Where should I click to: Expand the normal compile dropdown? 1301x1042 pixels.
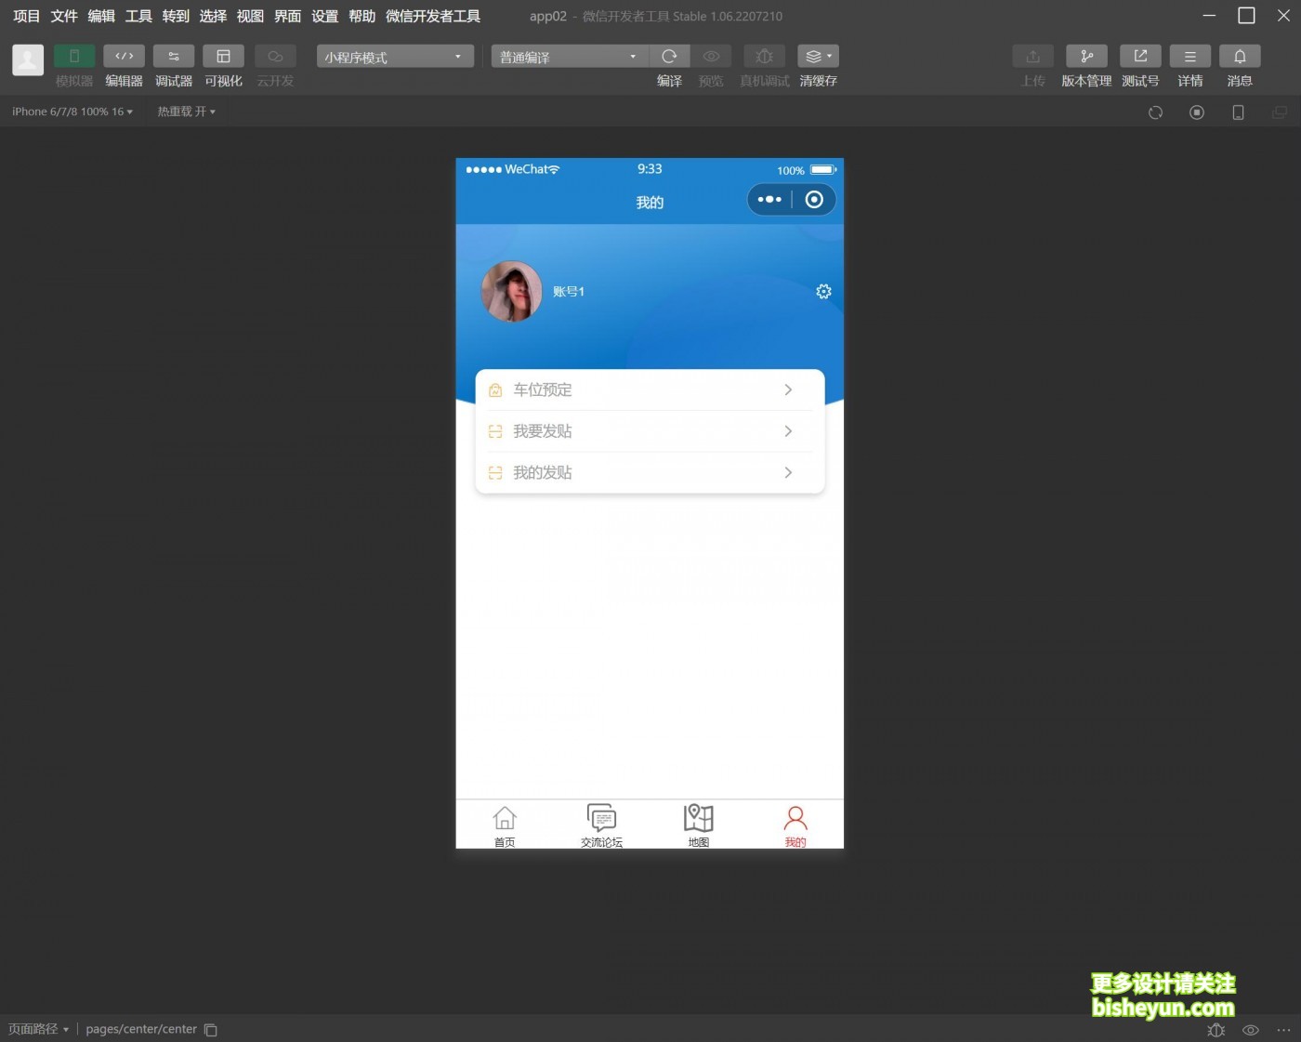569,57
